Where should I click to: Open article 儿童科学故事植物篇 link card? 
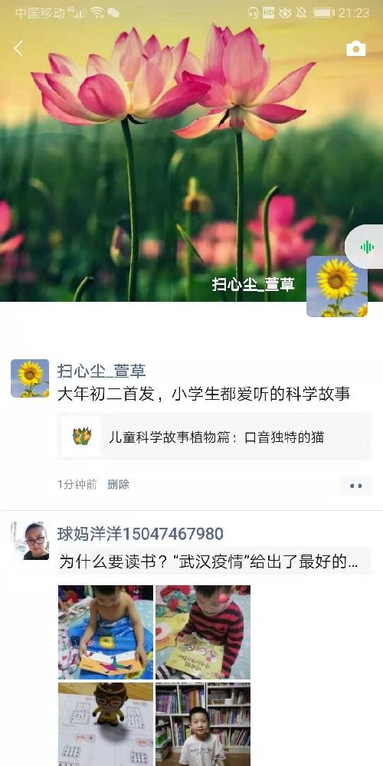pyautogui.click(x=214, y=437)
